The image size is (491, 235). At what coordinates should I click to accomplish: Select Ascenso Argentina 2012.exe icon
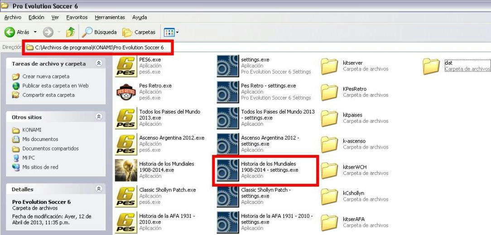tap(126, 144)
